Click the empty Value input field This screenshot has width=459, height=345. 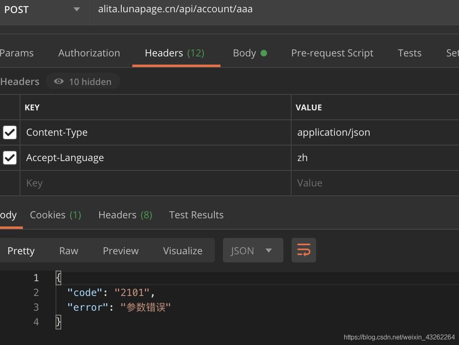tap(375, 183)
